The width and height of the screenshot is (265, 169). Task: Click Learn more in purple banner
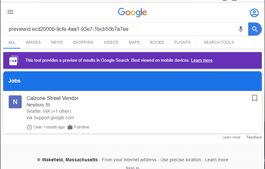click(x=201, y=60)
